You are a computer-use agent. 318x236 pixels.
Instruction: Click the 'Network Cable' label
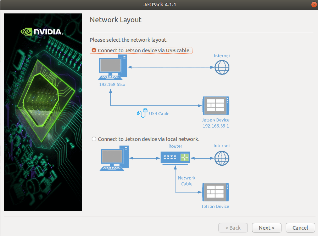pos(186,181)
